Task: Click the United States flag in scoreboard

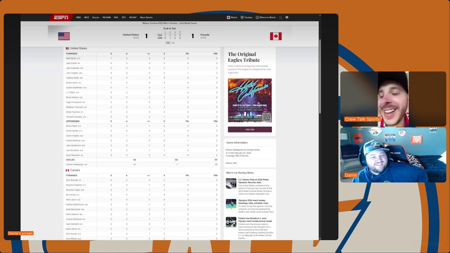Action: (64, 36)
